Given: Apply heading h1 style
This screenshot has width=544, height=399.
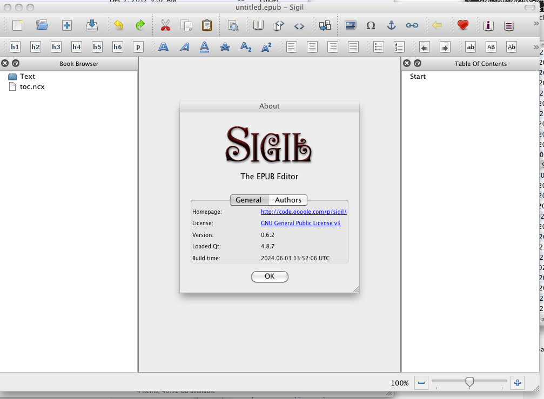Looking at the screenshot, I should tap(15, 47).
